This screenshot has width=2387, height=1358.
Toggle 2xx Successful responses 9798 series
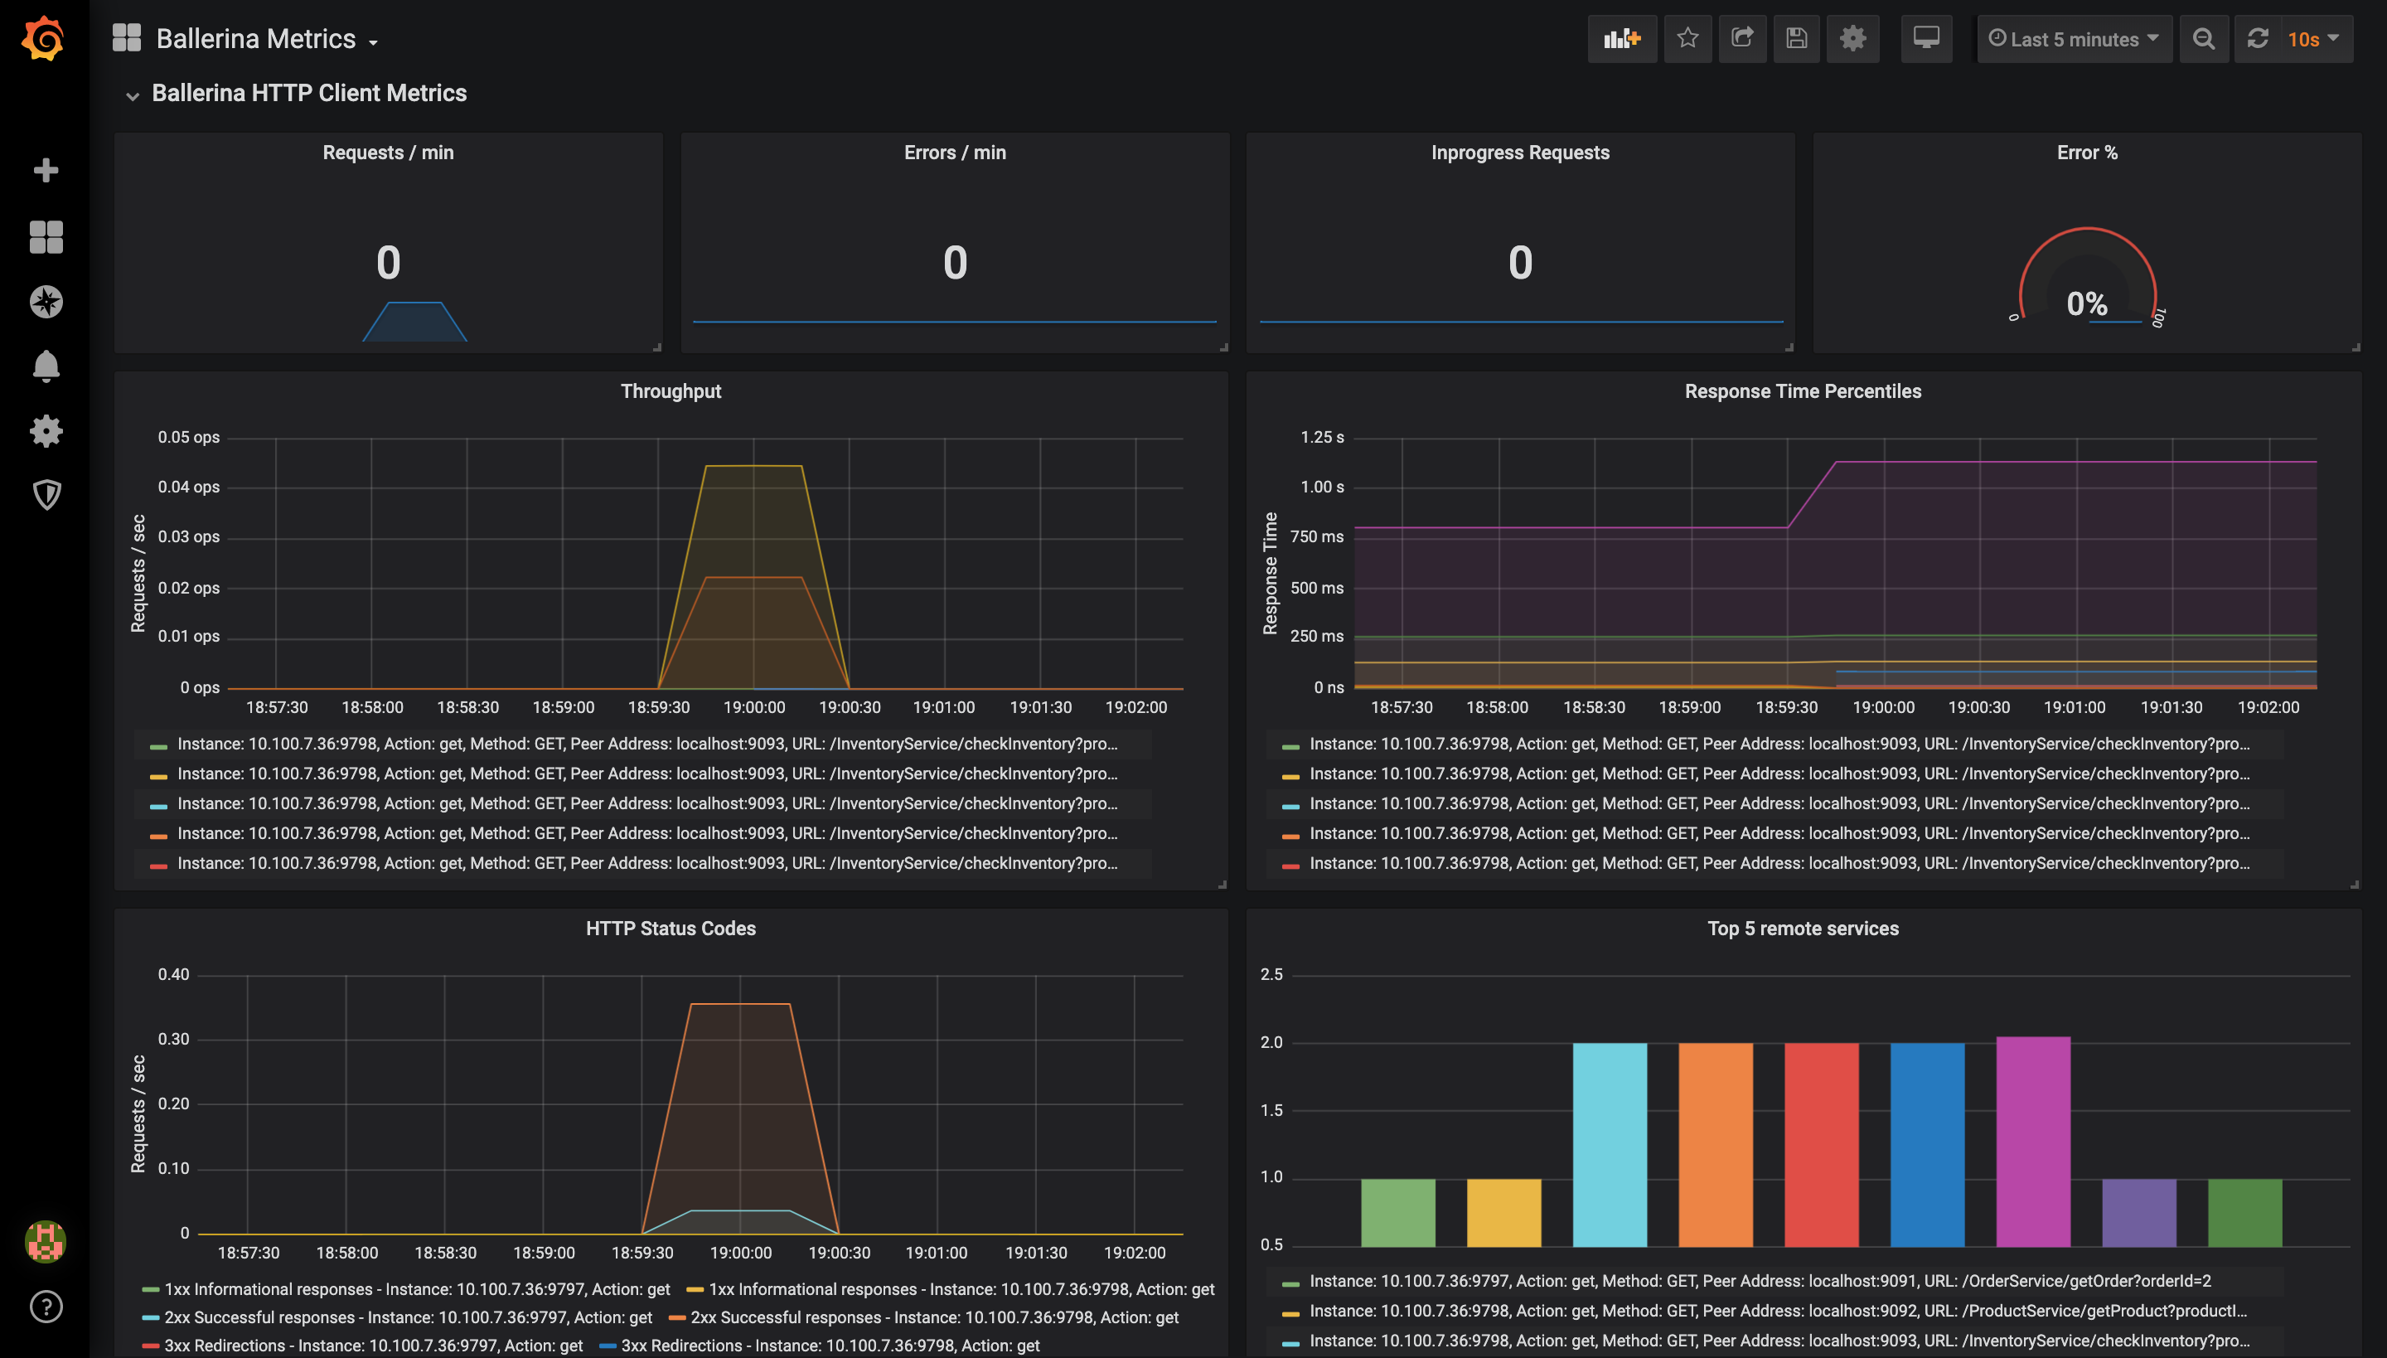[x=933, y=1317]
